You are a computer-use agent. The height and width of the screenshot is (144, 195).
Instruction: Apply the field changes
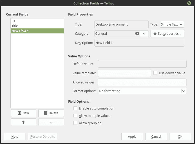point(132,137)
